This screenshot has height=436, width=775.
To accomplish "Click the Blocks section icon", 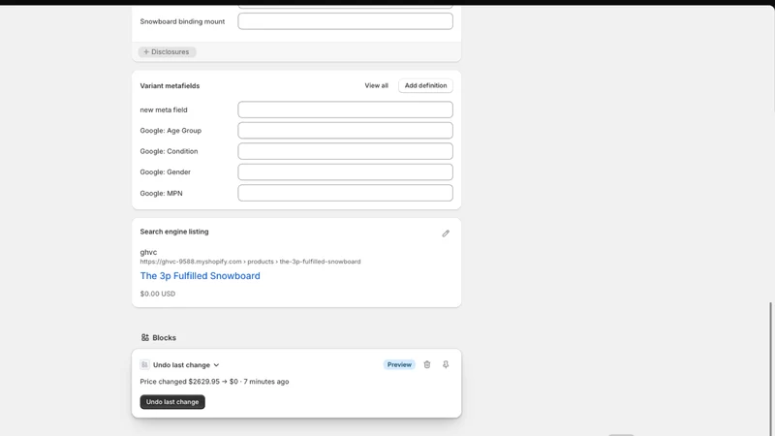I will 144,337.
